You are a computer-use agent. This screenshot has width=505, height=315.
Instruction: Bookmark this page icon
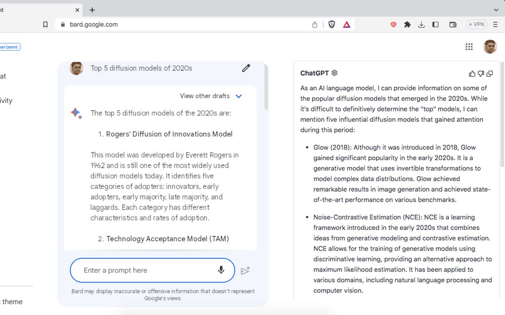point(45,24)
